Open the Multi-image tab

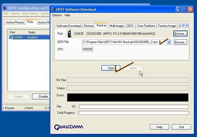click(x=116, y=26)
